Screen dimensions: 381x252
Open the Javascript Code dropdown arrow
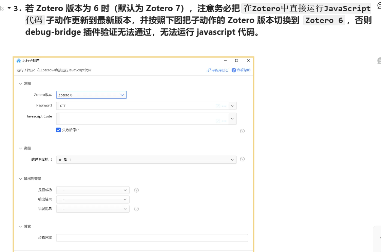[232, 119]
